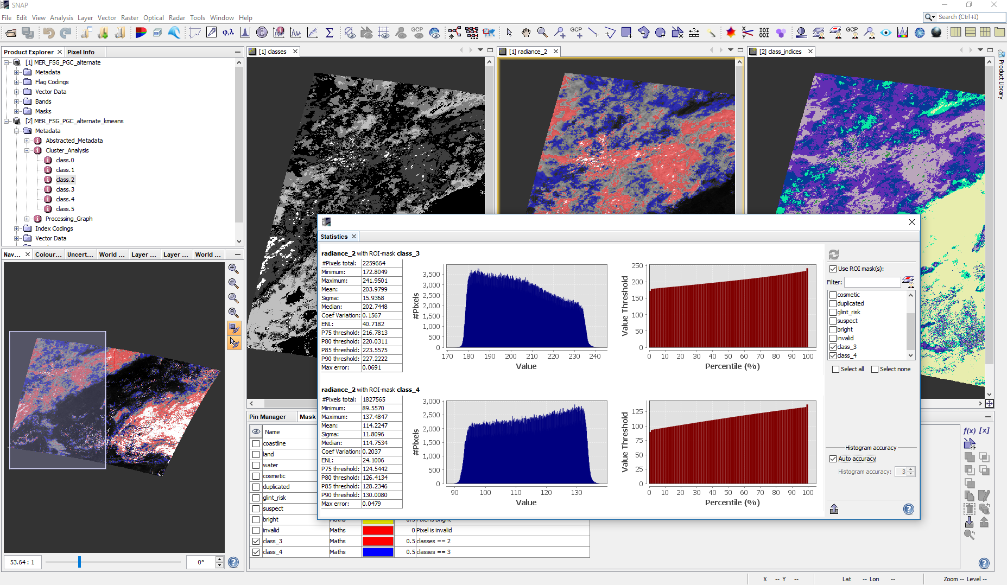
Task: Open the classes window tab dropdown arrow
Action: (480, 50)
